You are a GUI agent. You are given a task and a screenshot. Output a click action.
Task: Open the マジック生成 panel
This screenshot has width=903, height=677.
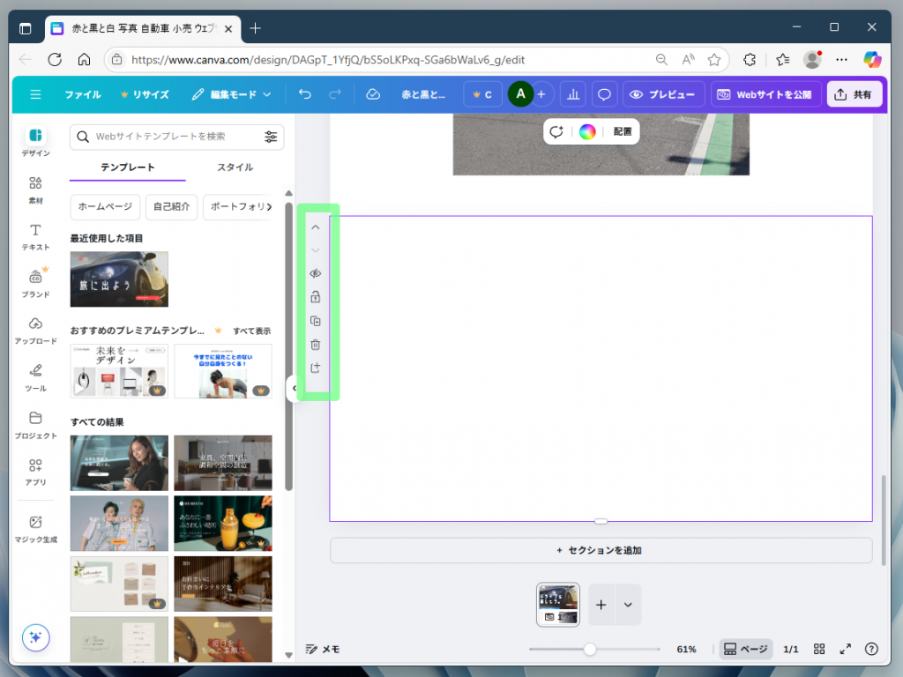35,528
